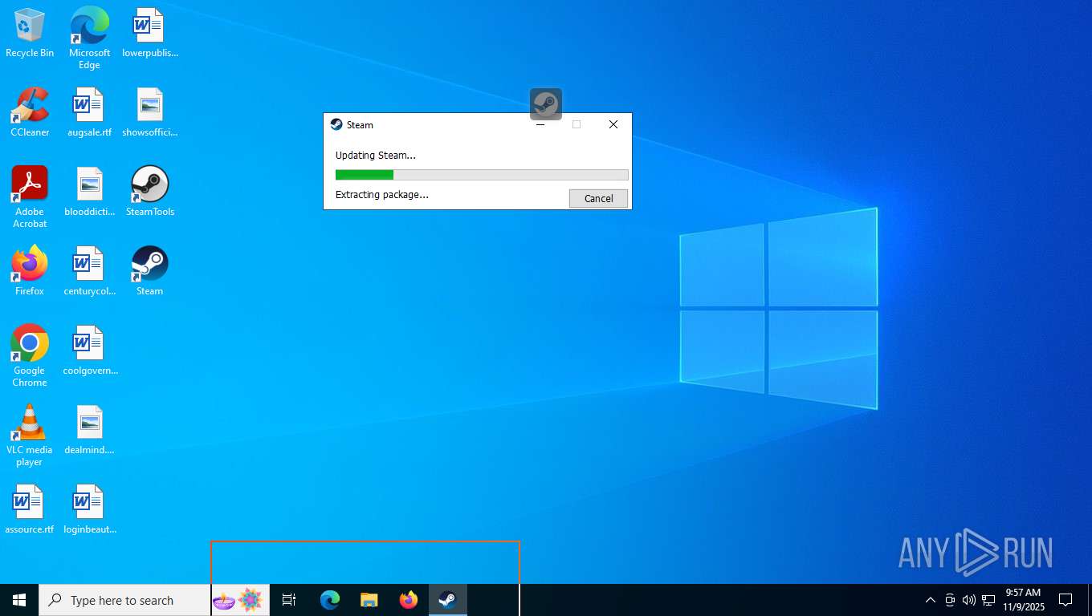This screenshot has width=1092, height=616.
Task: Open Adobe Acrobat shortcut
Action: [30, 197]
